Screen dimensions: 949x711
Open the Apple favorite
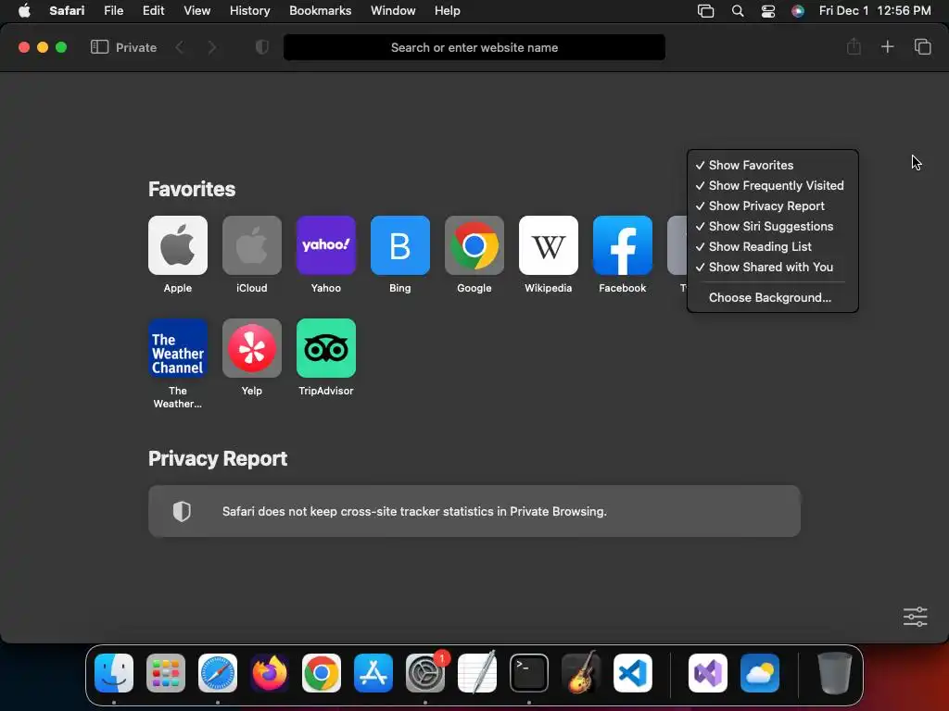tap(177, 245)
